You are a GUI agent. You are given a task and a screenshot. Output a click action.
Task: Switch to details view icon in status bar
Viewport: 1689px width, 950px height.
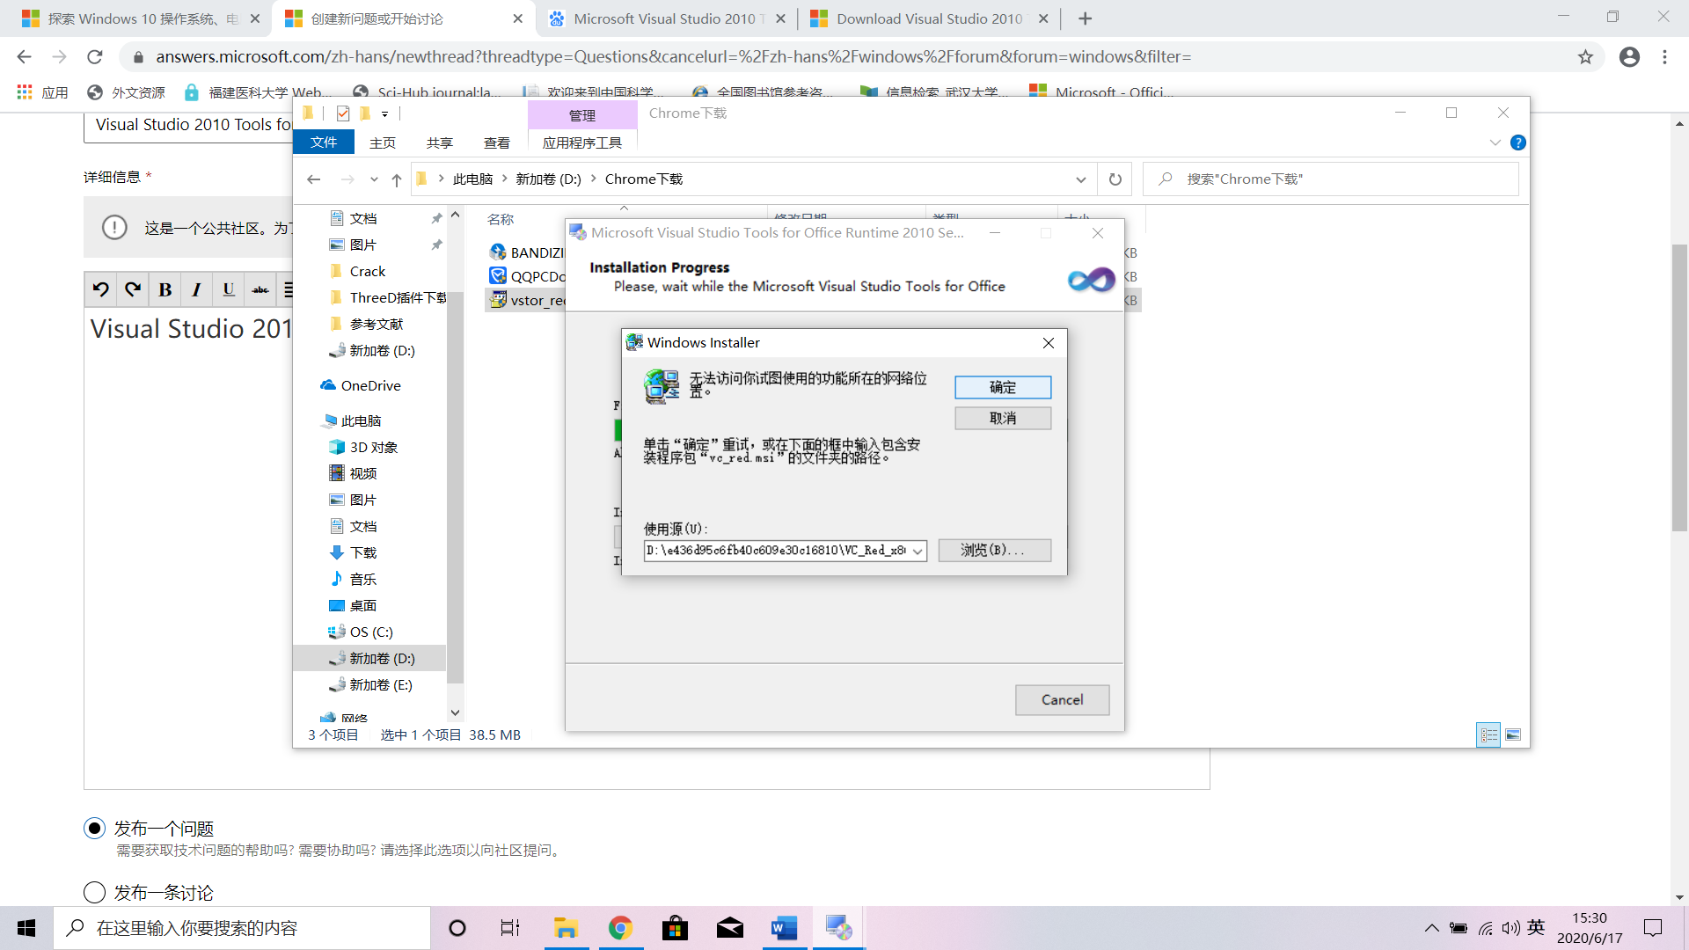[1488, 735]
